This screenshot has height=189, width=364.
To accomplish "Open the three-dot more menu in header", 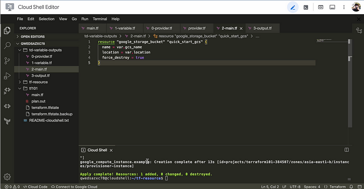I will tap(344, 7).
